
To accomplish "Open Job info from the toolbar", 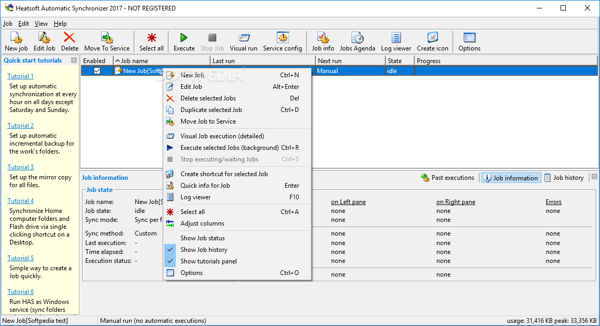I will point(323,42).
